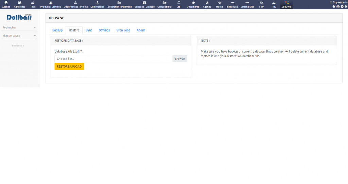Image resolution: width=348 pixels, height=184 pixels.
Task: Open the Comptabilité module
Action: [164, 4]
